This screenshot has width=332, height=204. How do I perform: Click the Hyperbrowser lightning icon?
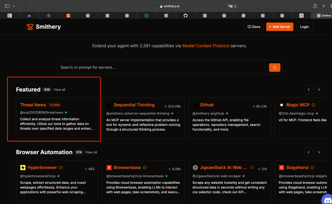tap(23, 168)
